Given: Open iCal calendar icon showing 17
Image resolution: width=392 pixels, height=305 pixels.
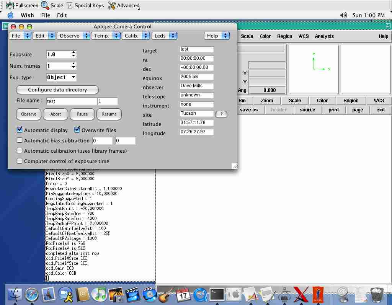Looking at the screenshot, I should coord(183,294).
